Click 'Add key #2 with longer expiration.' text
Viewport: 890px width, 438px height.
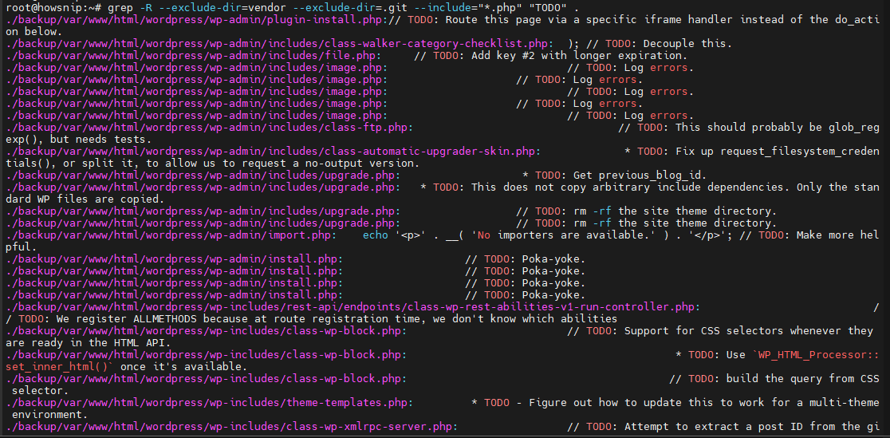[579, 56]
